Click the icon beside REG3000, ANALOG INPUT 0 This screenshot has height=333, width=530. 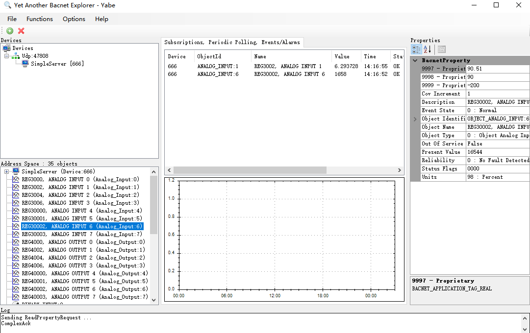(16, 179)
